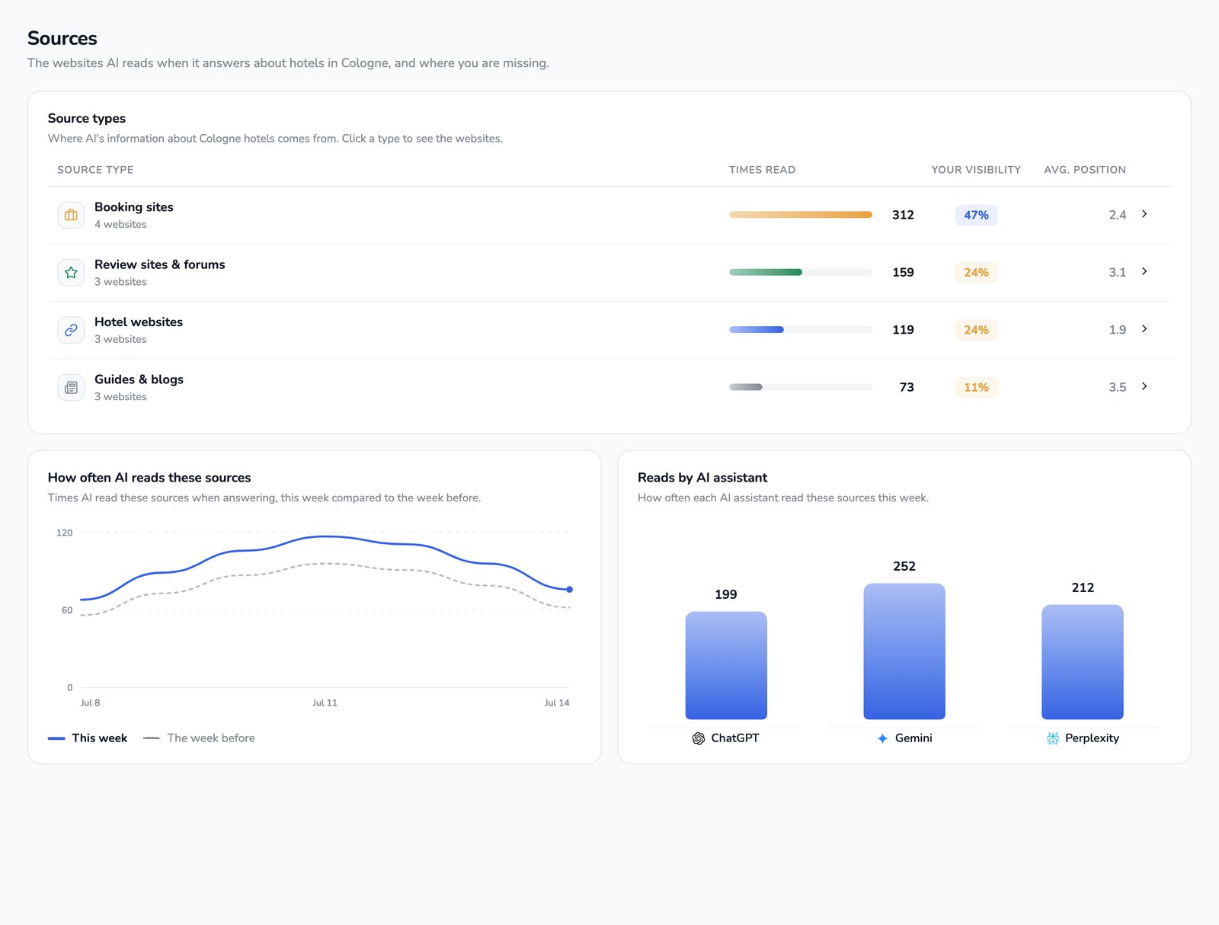
Task: Sort by Times Read column header
Action: 762,170
